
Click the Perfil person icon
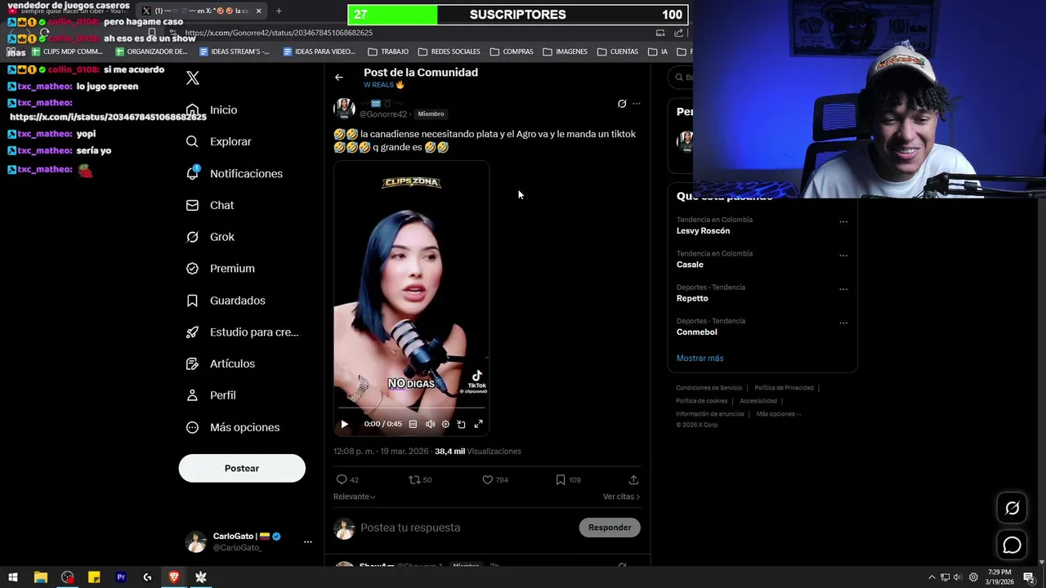click(192, 395)
